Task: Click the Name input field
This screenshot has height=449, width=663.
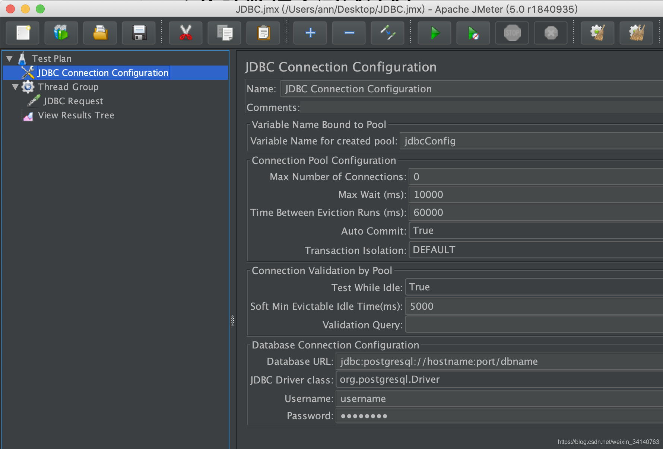Action: (x=472, y=89)
